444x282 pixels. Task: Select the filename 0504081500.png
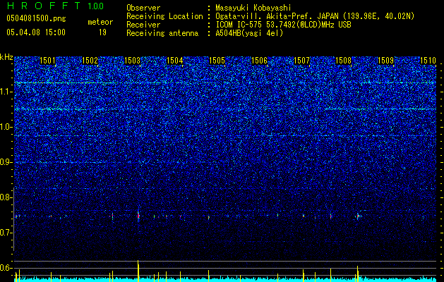(x=36, y=18)
